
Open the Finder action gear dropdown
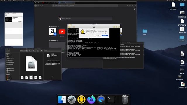click(x=34, y=51)
